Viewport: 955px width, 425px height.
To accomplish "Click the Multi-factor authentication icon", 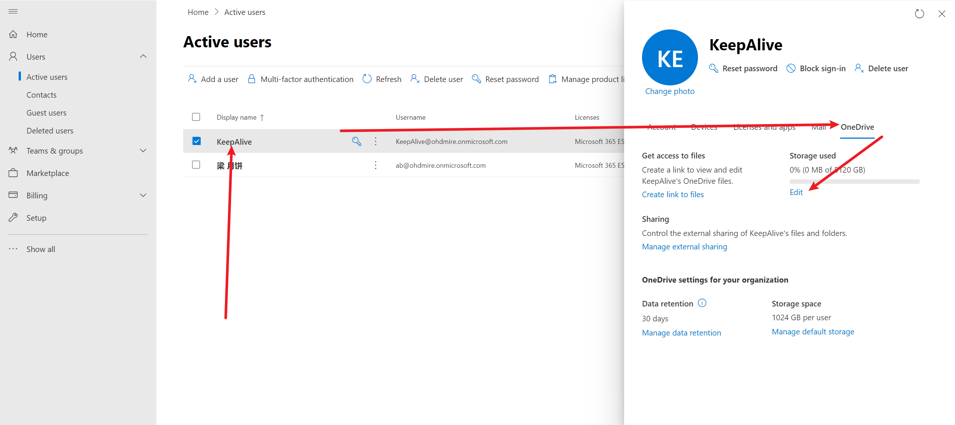I will coord(252,79).
